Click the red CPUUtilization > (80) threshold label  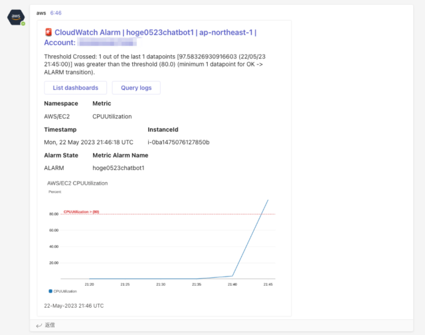[x=81, y=211]
